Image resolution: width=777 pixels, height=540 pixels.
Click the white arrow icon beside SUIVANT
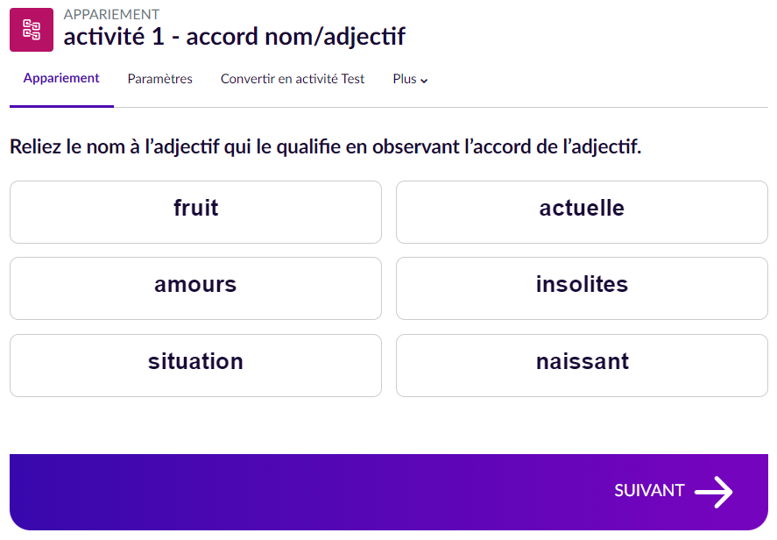(x=713, y=492)
